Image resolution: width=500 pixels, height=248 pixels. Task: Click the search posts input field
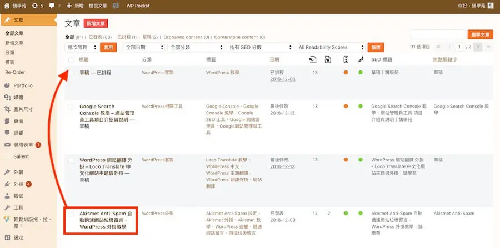coord(438,34)
